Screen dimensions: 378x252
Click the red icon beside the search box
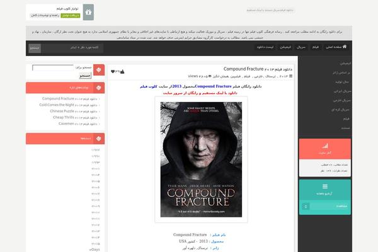tap(99, 70)
